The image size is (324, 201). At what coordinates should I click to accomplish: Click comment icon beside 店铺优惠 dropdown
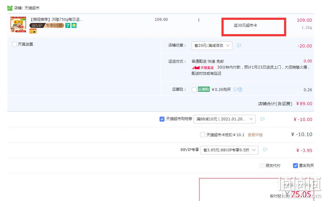coord(239,45)
